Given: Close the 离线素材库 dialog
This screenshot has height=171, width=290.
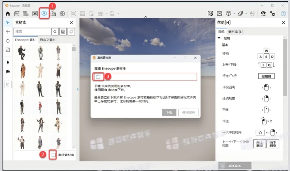Looking at the screenshot, I should tap(195, 58).
